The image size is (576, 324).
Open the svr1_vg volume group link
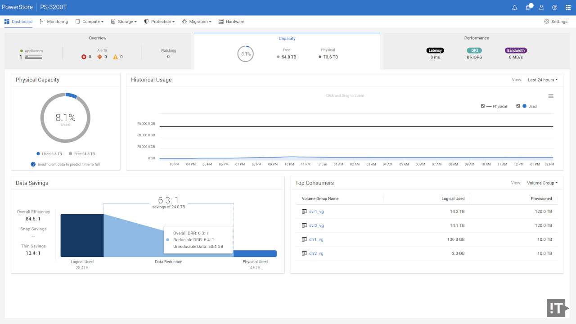tap(316, 211)
